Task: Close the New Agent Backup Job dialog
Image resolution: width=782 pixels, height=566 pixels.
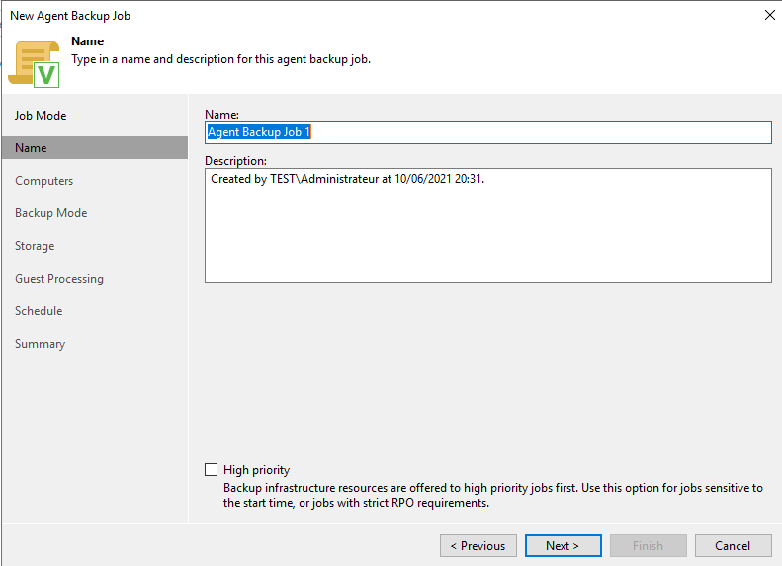Action: tap(769, 15)
